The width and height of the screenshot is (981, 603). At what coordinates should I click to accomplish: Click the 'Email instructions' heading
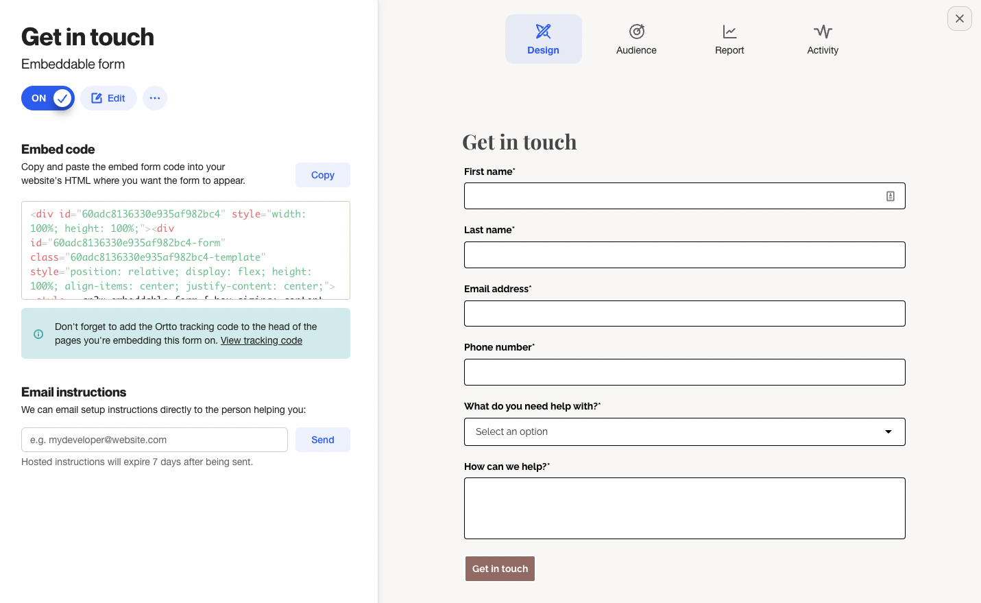pyautogui.click(x=74, y=392)
